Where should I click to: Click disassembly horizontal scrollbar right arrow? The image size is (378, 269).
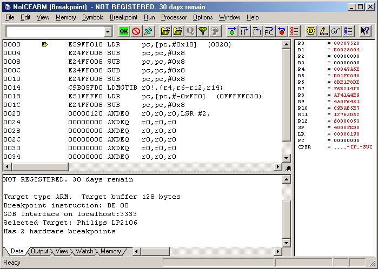pyautogui.click(x=278, y=166)
